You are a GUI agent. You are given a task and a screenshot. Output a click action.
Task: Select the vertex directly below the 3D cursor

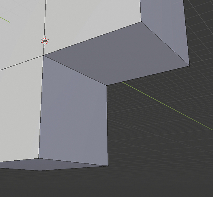(43, 55)
